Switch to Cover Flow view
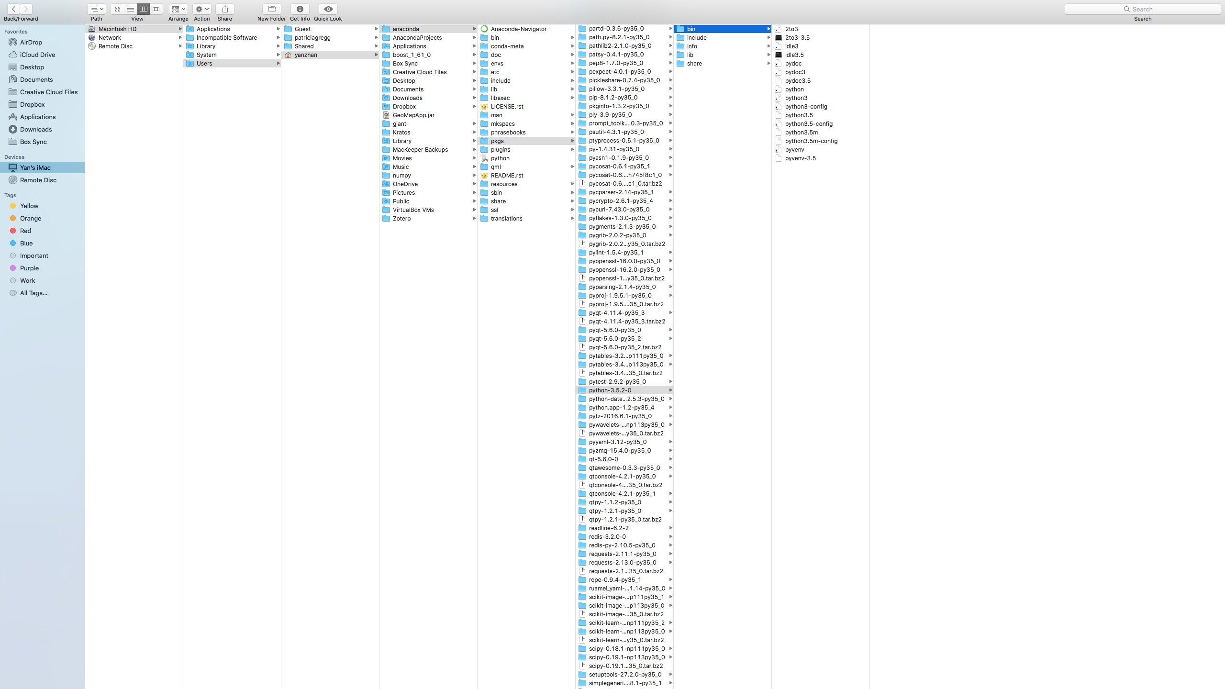The width and height of the screenshot is (1225, 689). click(156, 9)
